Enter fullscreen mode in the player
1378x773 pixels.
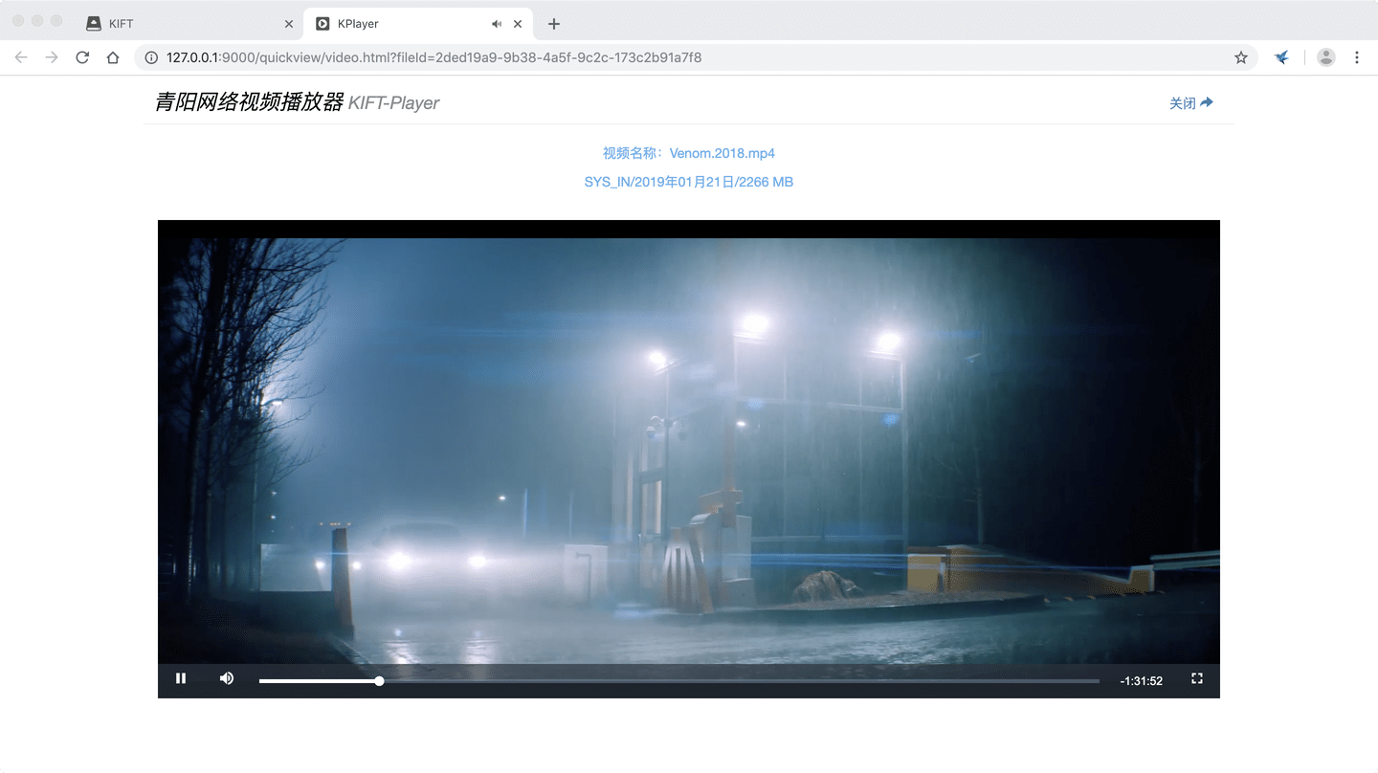pos(1196,679)
